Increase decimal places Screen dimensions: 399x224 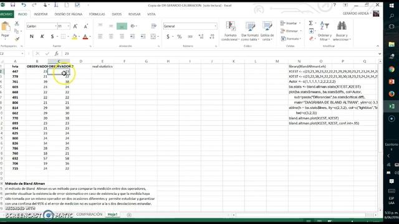[201, 37]
